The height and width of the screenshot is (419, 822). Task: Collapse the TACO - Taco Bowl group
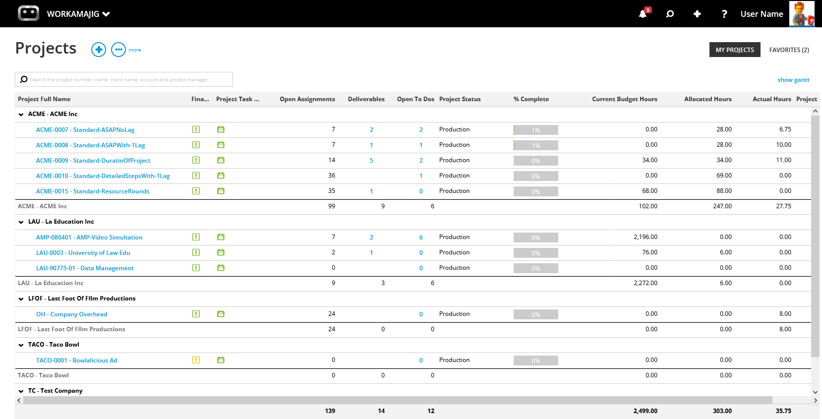[21, 345]
